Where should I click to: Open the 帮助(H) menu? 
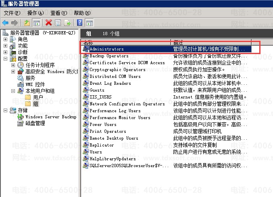click(x=82, y=13)
